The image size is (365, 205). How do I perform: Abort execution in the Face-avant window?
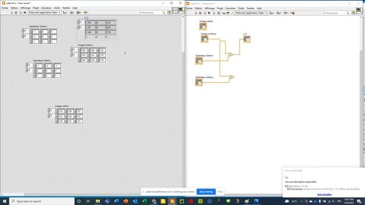tap(21, 13)
